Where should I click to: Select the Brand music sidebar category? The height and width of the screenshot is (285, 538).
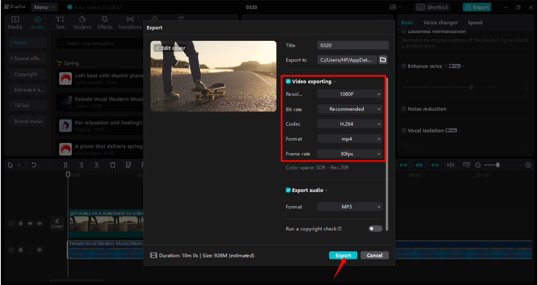click(x=28, y=121)
